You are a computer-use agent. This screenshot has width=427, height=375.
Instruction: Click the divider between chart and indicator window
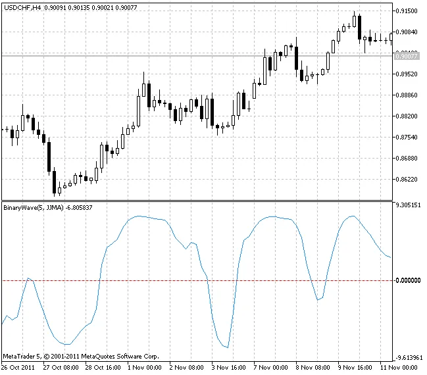click(197, 201)
